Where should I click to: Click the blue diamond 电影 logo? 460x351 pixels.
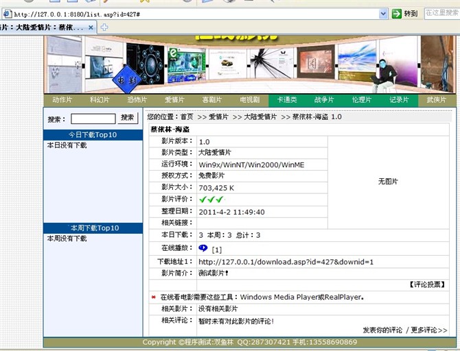coord(128,77)
